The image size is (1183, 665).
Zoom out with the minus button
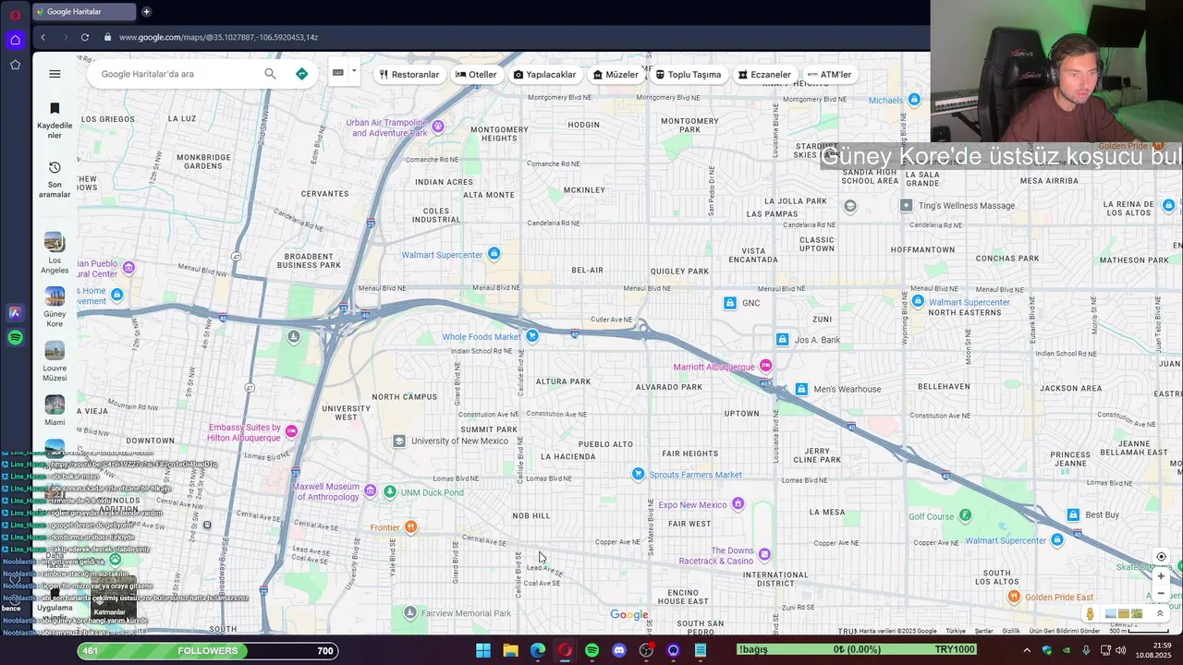coord(1161,594)
